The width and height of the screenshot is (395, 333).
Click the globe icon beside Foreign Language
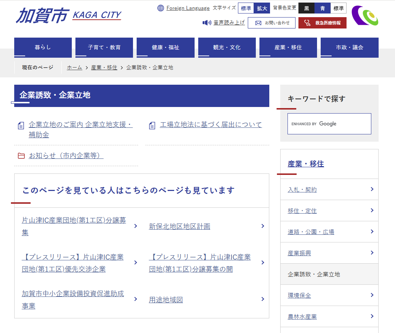point(160,8)
